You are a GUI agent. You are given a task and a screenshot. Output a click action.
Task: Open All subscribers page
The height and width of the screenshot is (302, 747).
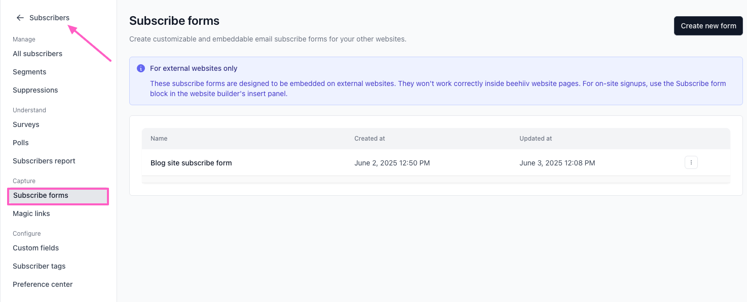(x=38, y=54)
